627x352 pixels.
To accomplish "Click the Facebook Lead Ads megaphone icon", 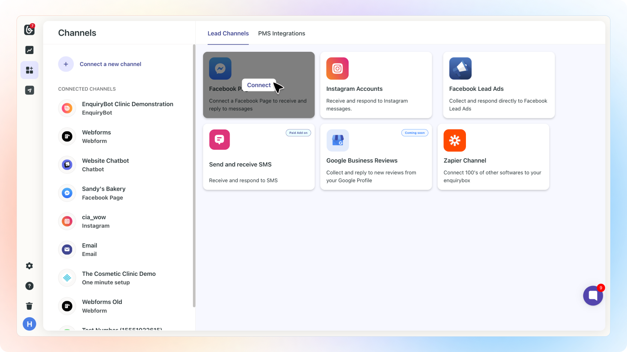I will click(x=460, y=68).
